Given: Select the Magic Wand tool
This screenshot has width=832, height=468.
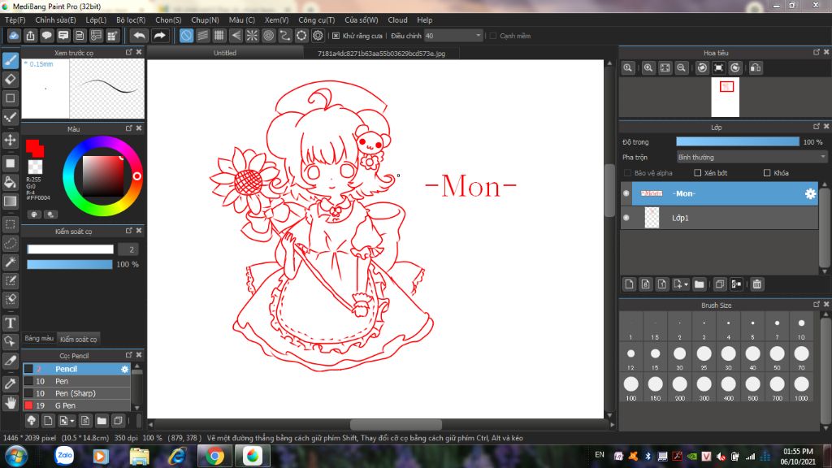Looking at the screenshot, I should point(10,262).
